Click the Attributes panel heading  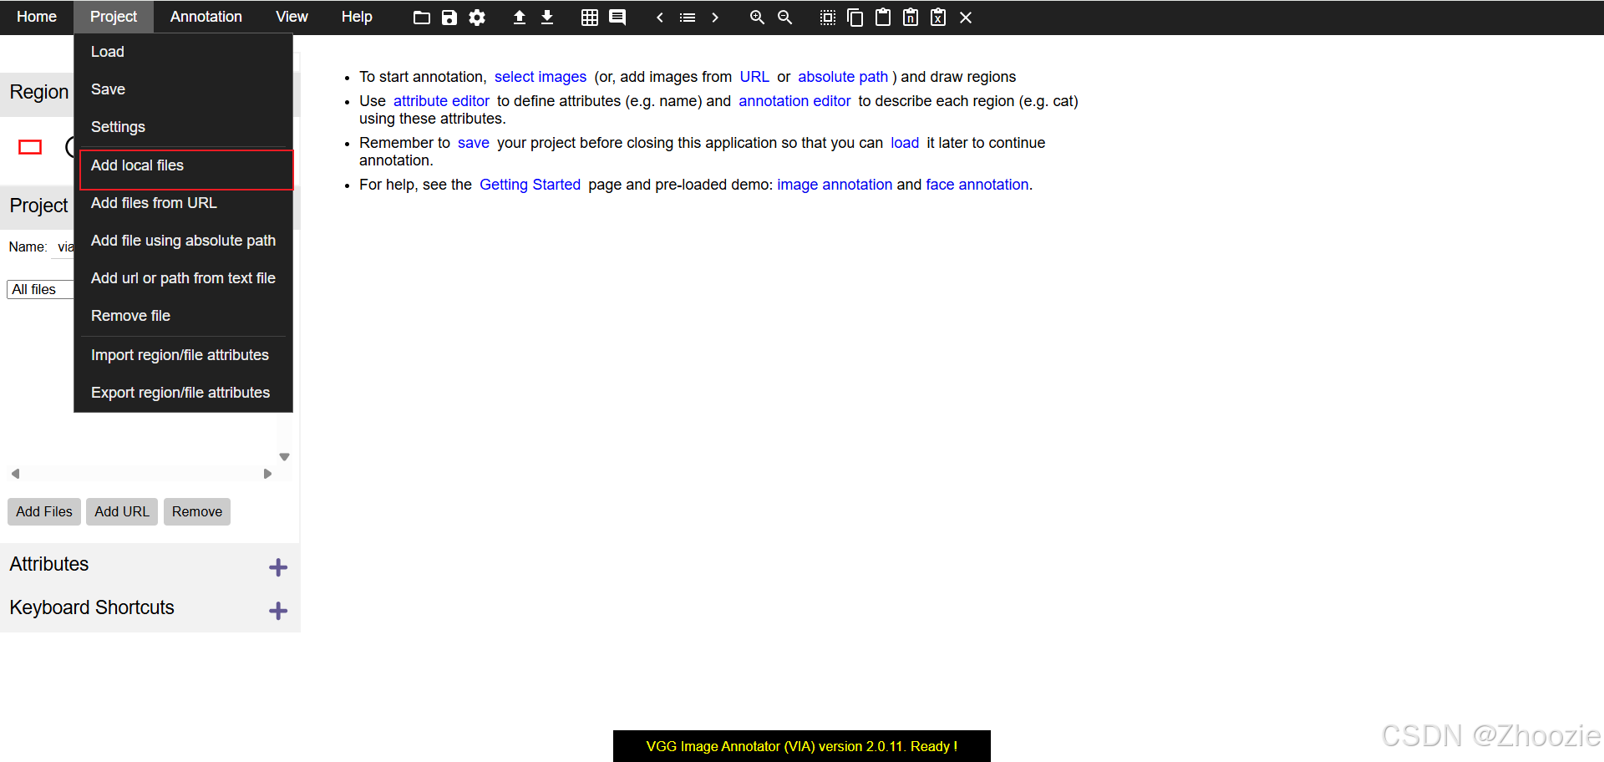[x=49, y=564]
